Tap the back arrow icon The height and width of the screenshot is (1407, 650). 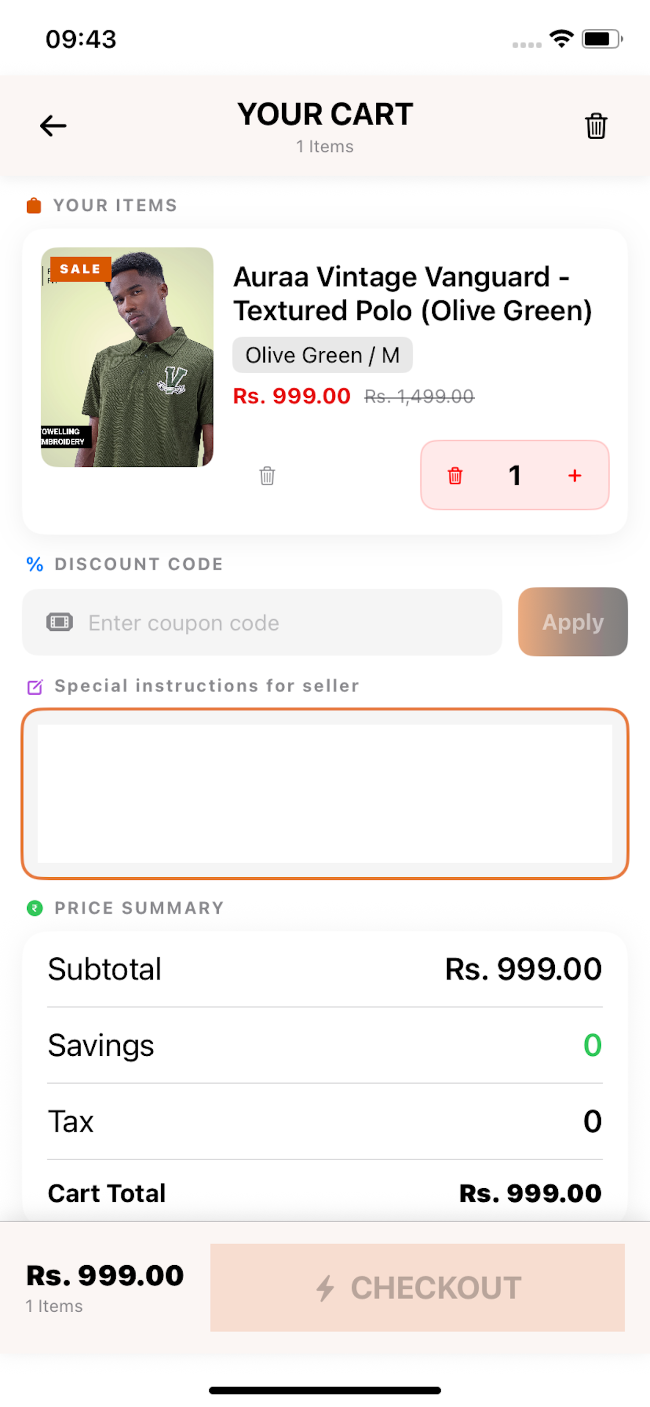pyautogui.click(x=53, y=126)
